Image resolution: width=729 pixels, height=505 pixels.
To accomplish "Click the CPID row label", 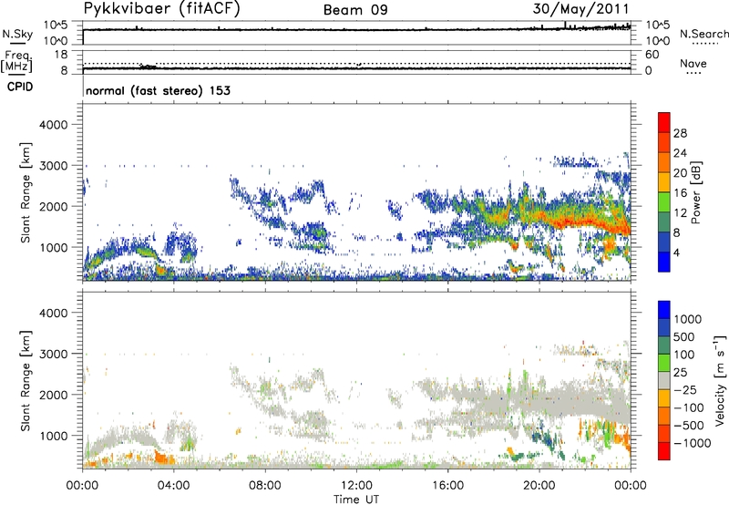I will point(20,87).
